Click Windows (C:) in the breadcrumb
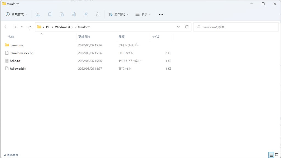Viewport: 281px width, 158px height. tap(64, 27)
